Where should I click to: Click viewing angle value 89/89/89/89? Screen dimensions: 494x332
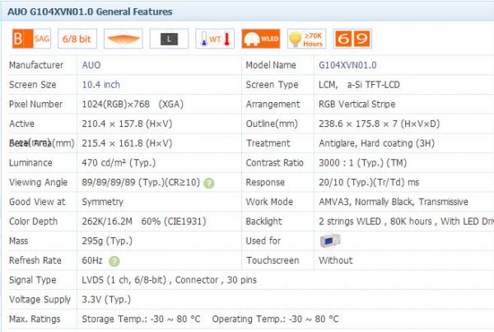point(141,183)
